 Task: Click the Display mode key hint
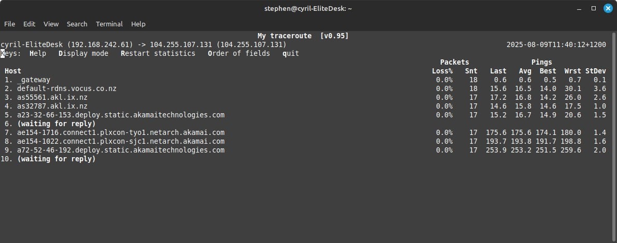[x=83, y=53]
